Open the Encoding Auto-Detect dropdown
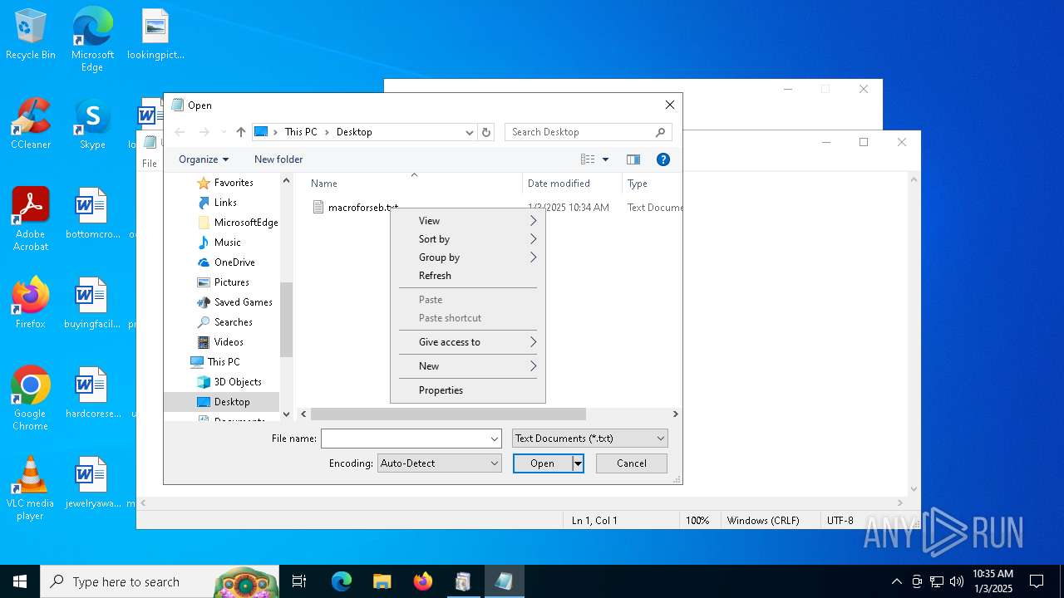This screenshot has width=1064, height=598. point(440,463)
